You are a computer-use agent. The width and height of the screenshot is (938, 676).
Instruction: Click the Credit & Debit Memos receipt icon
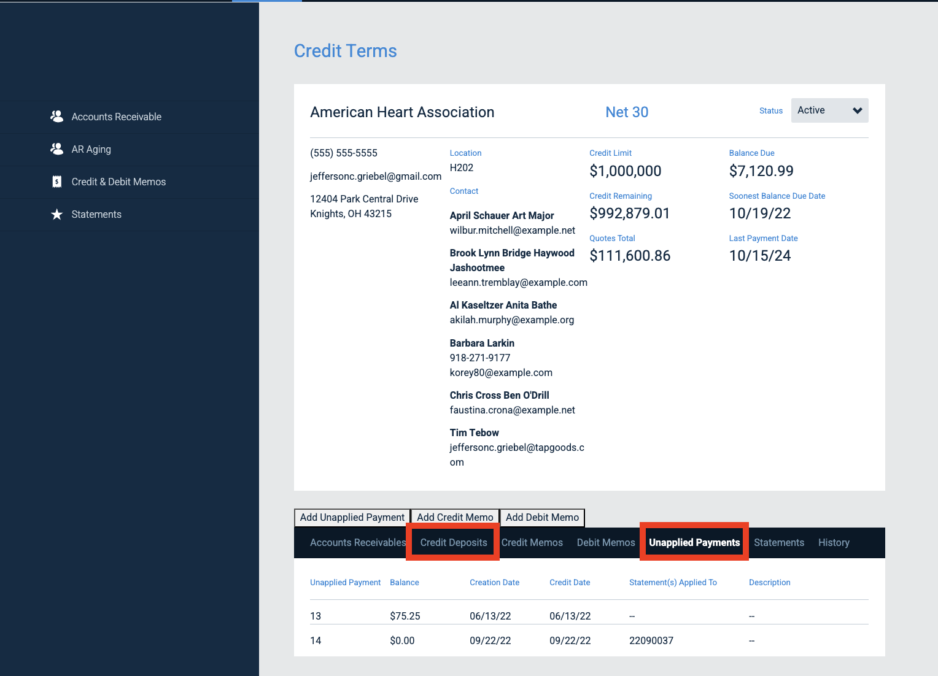[56, 182]
